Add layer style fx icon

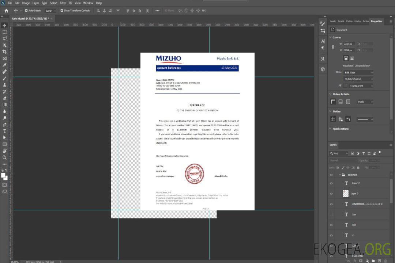[355, 261]
